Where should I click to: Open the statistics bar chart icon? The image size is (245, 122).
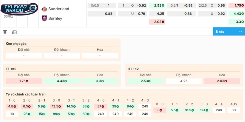(x=14, y=32)
